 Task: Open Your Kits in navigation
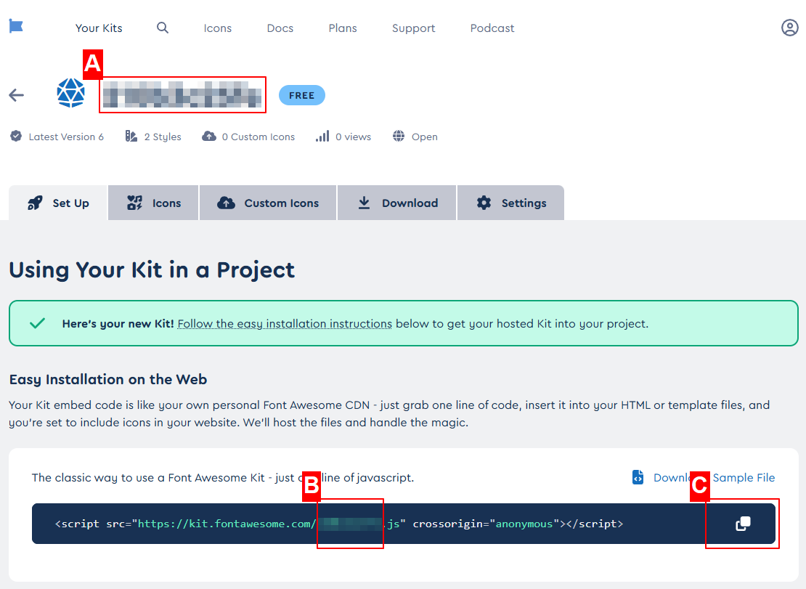99,28
